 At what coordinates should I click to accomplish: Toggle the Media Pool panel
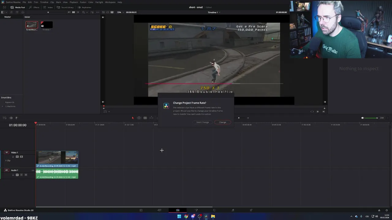(x=18, y=7)
